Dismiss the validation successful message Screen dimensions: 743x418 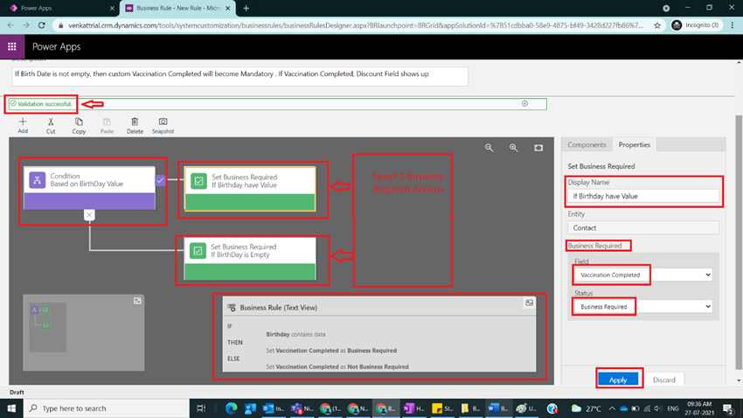coord(524,103)
